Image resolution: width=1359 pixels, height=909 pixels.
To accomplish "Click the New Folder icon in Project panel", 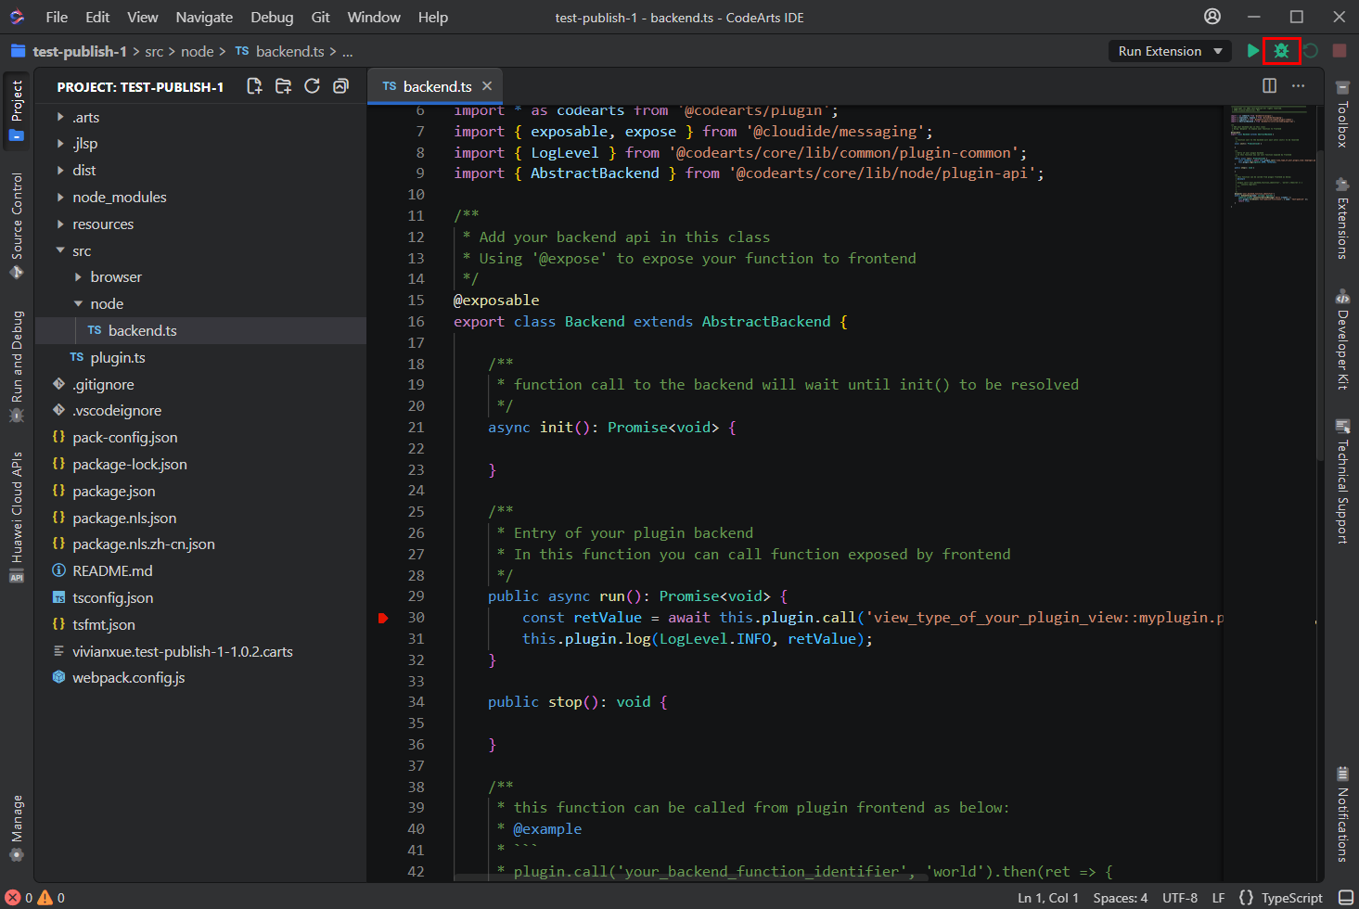I will [283, 86].
